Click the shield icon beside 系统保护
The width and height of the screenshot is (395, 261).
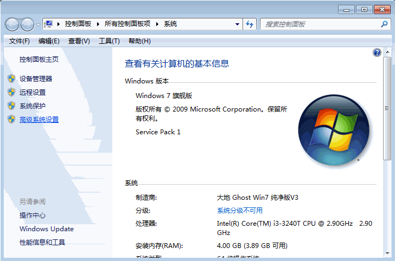pyautogui.click(x=11, y=106)
